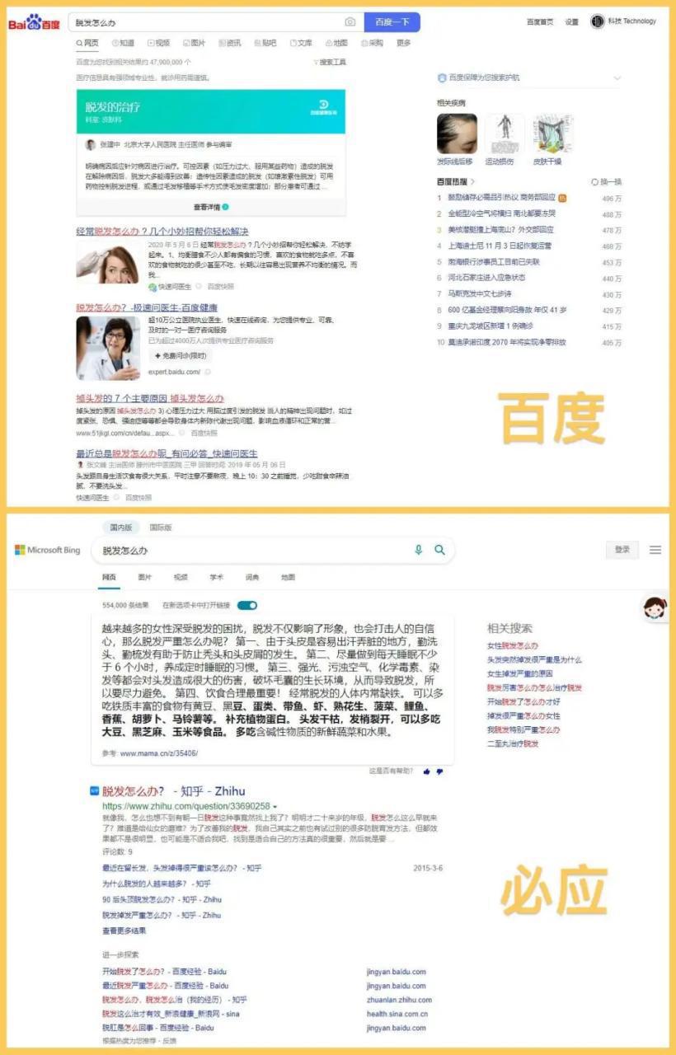Screen dimensions: 676x1055
Task: Open 90 后头顶脱发怎么办 Zhihu link
Action: (162, 899)
